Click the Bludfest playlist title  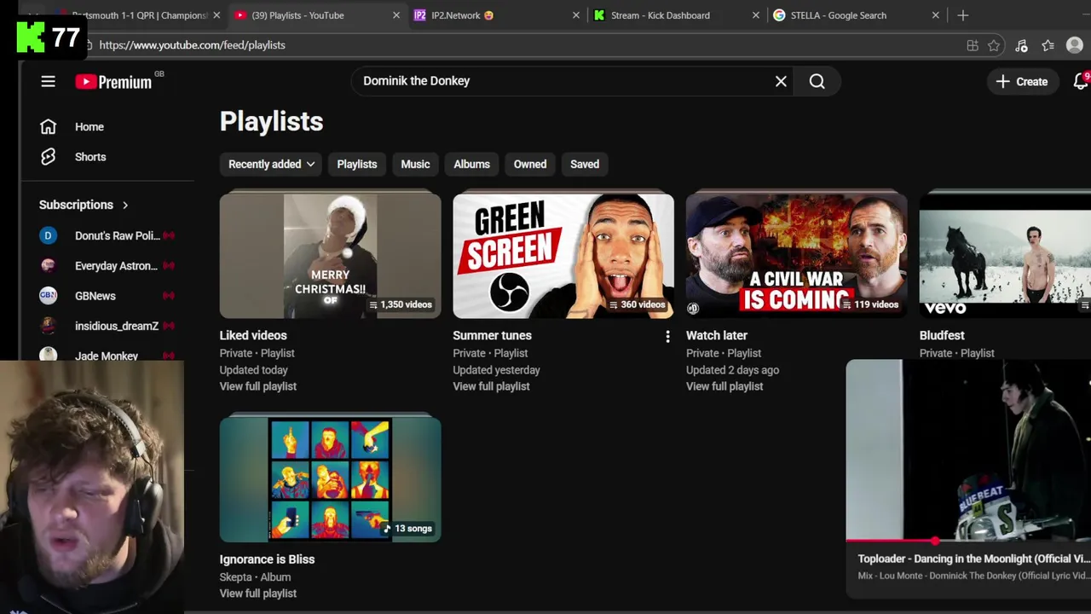point(942,336)
